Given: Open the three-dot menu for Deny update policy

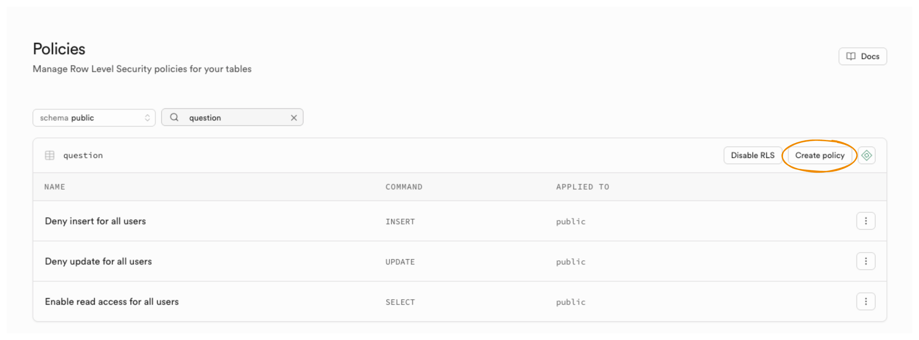Looking at the screenshot, I should tap(866, 262).
